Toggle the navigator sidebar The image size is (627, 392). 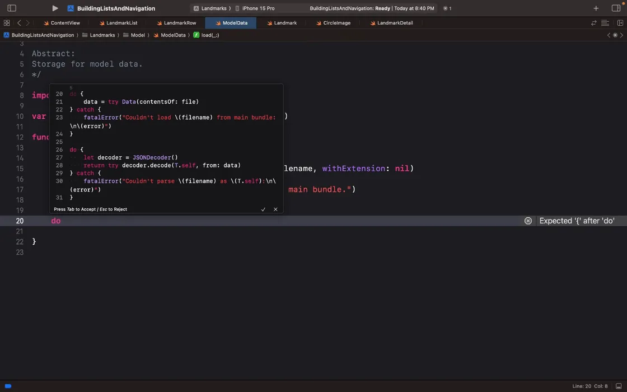click(x=12, y=8)
